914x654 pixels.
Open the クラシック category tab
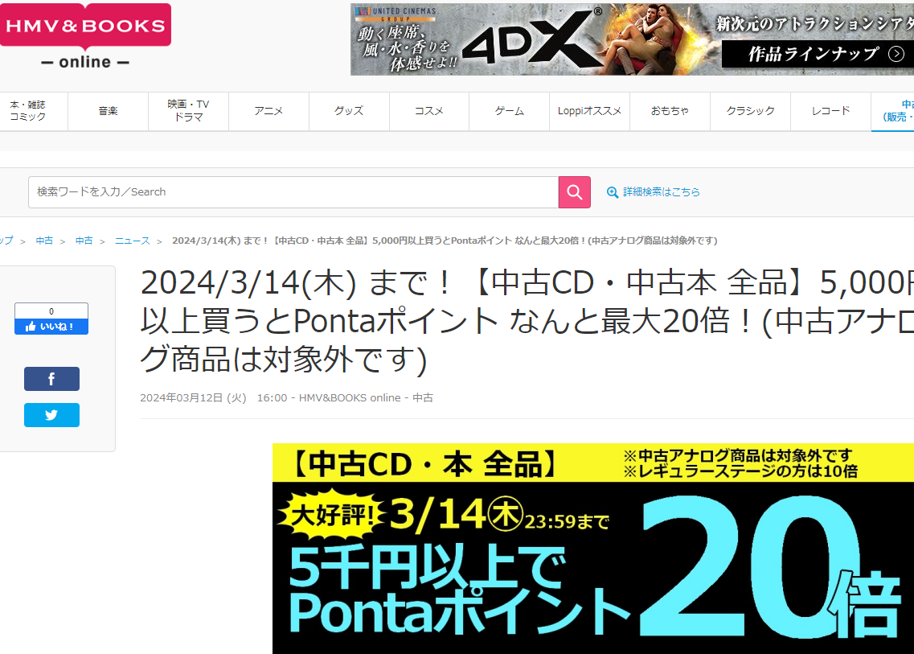pyautogui.click(x=750, y=111)
